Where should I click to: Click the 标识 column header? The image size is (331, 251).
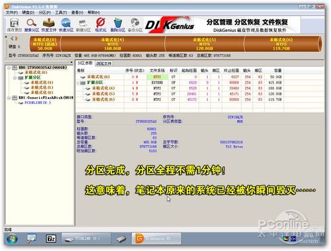[173, 71]
